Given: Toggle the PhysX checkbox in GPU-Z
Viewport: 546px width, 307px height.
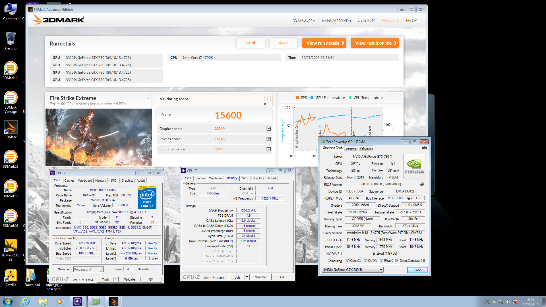Looking at the screenshot, I should pos(381,261).
